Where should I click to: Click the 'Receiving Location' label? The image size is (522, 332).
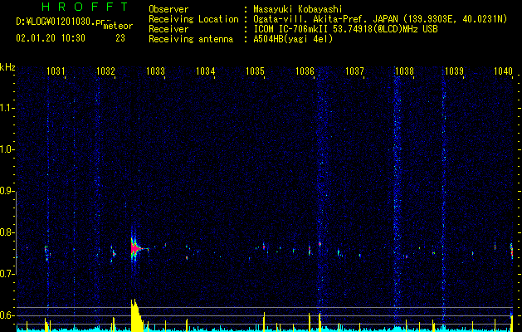193,19
